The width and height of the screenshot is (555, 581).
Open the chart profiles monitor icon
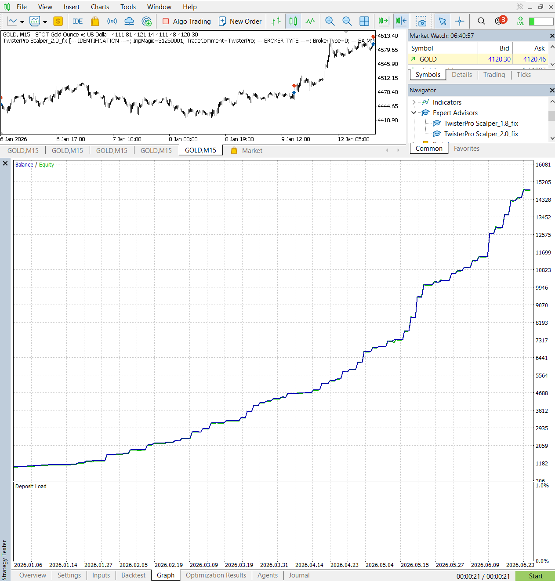click(35, 21)
